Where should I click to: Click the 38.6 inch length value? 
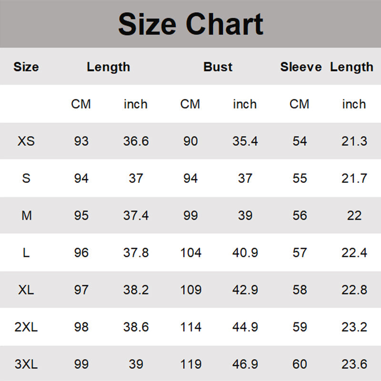(x=136, y=327)
